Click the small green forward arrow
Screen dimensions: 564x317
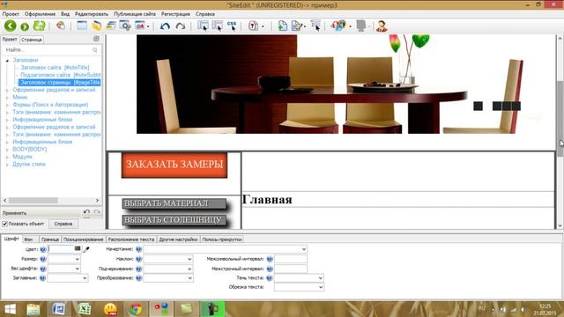pyautogui.click(x=25, y=26)
